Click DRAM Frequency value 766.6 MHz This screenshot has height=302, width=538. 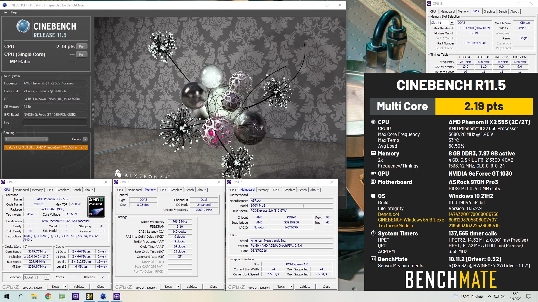(x=180, y=222)
